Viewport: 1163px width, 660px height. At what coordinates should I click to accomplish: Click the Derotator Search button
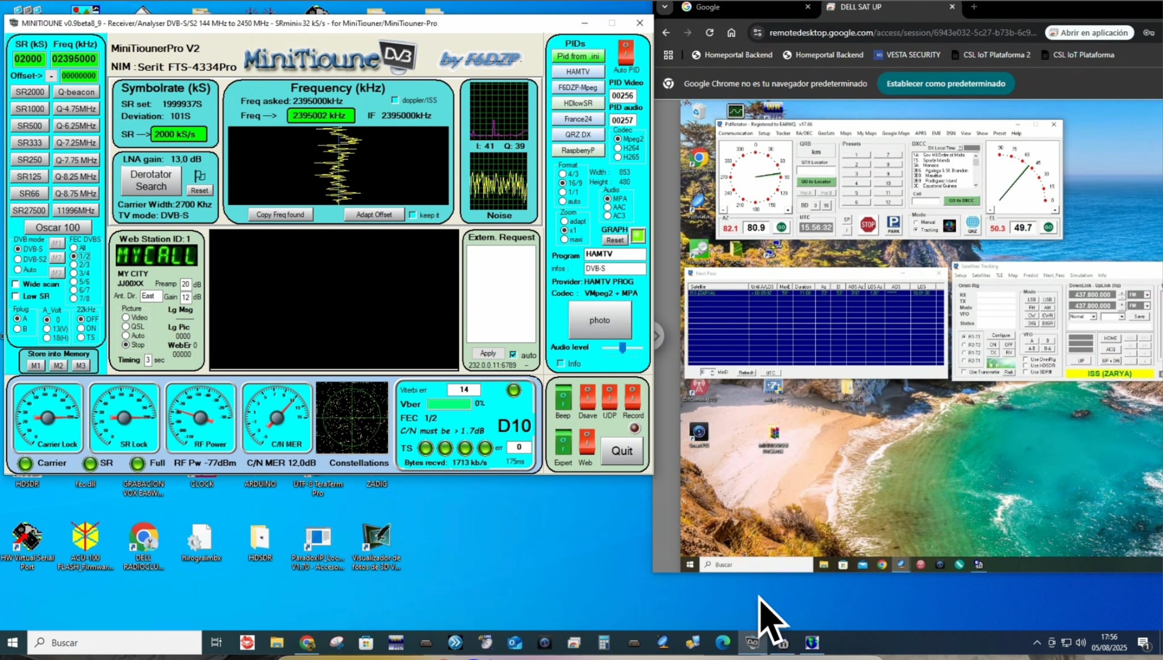[151, 180]
